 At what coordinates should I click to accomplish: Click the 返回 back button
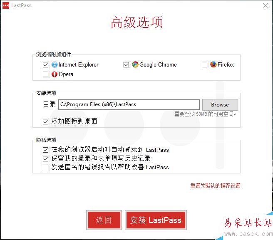(104, 220)
